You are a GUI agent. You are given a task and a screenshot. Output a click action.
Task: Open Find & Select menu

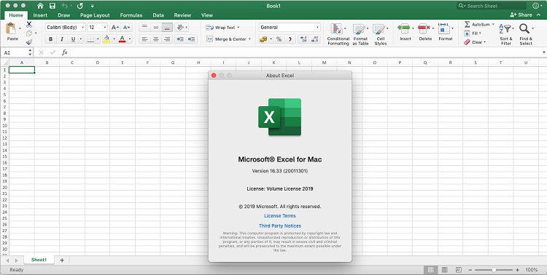point(526,34)
